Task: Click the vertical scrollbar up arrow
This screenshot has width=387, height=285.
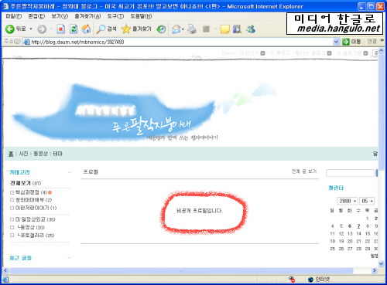Action: [x=382, y=51]
